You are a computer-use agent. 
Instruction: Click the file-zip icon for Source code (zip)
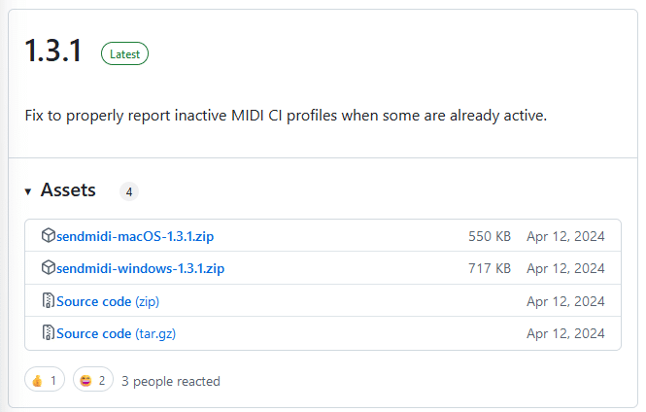(49, 300)
